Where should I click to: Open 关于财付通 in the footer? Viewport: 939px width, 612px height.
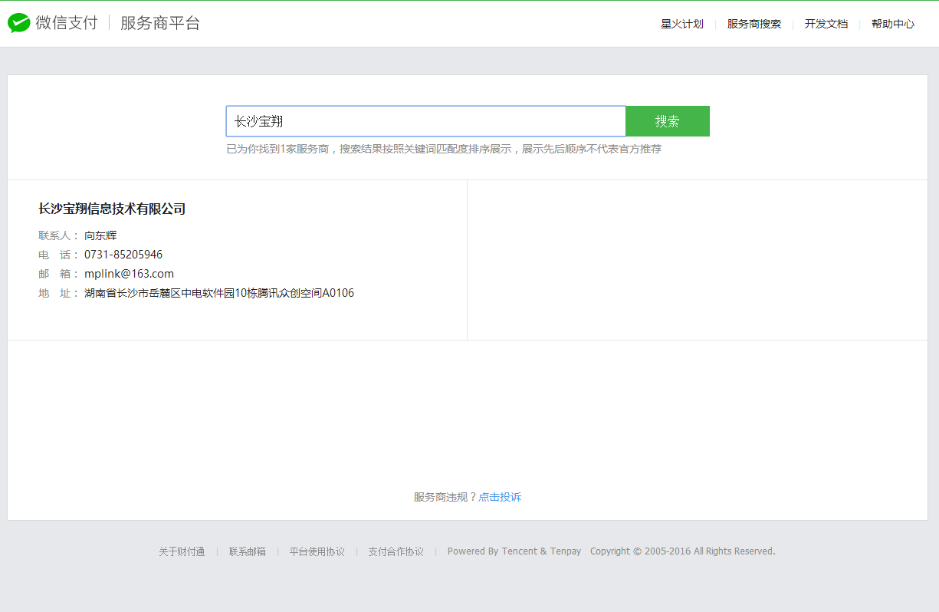[182, 551]
